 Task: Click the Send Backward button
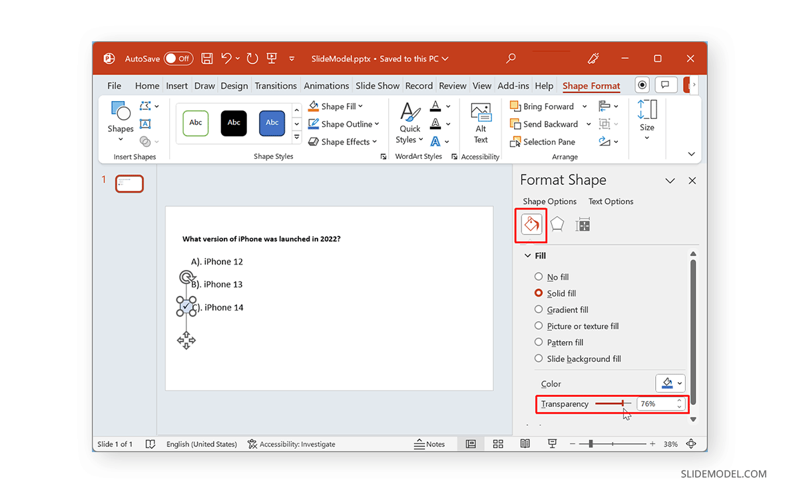(545, 124)
